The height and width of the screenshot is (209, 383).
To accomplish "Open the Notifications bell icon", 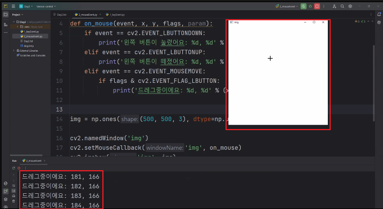I will click(379, 15).
